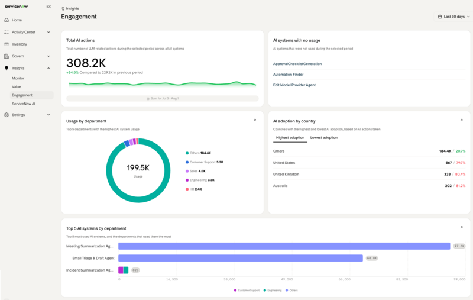
Task: Click Sales purple legend dot
Action: pyautogui.click(x=187, y=171)
